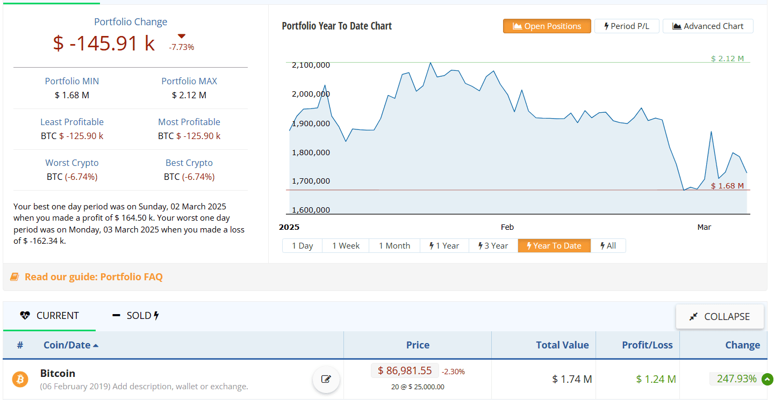Click the edit pencil icon for Bitcoin
Screen dimensions: 775x400
tap(326, 379)
